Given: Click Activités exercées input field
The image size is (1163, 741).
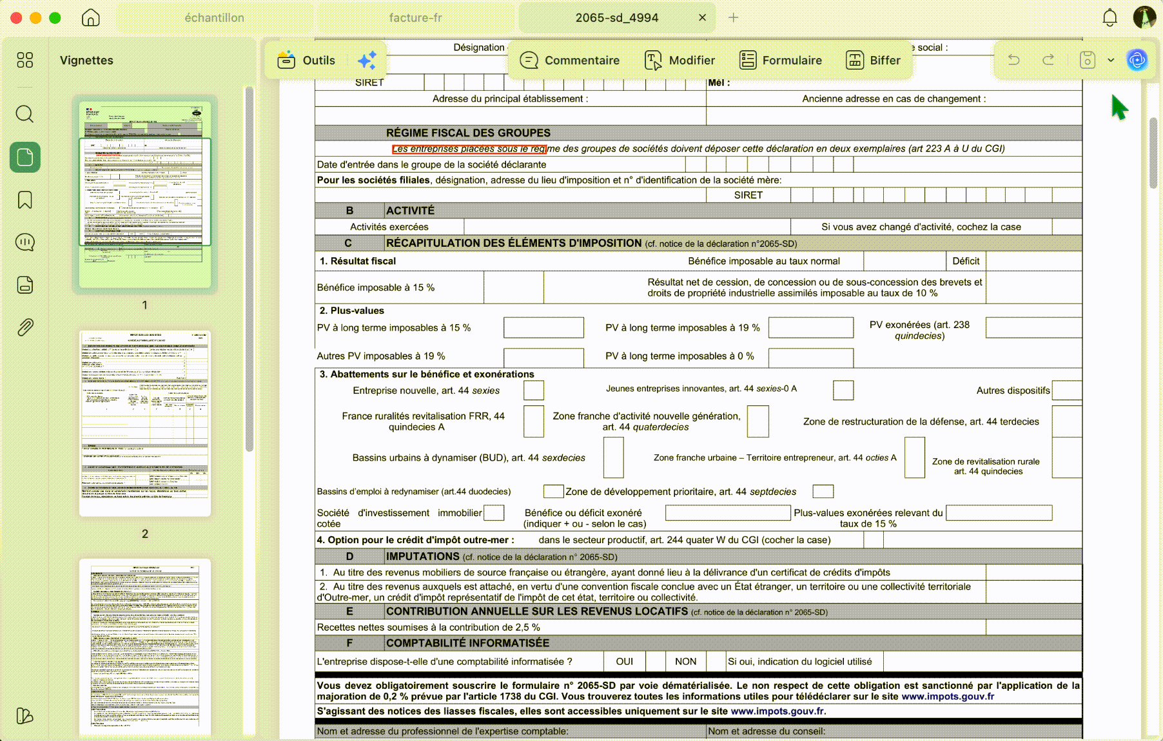Looking at the screenshot, I should [x=627, y=227].
